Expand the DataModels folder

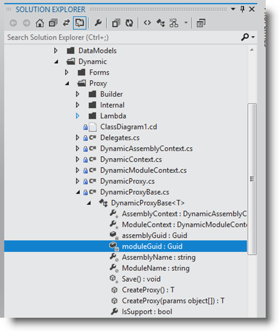[x=56, y=50]
